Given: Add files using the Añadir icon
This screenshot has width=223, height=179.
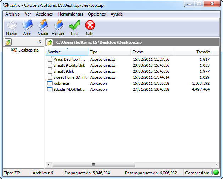Looking at the screenshot, I should (43, 25).
